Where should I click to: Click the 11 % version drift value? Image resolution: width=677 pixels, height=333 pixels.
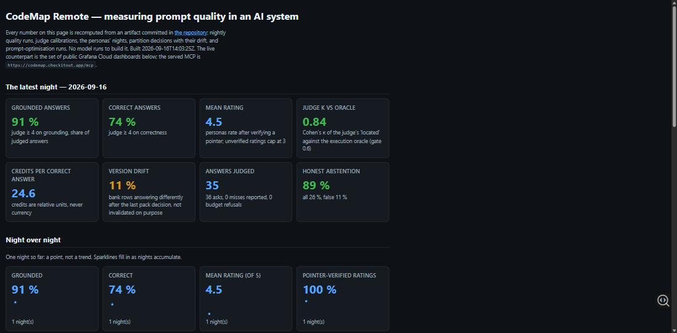point(122,185)
